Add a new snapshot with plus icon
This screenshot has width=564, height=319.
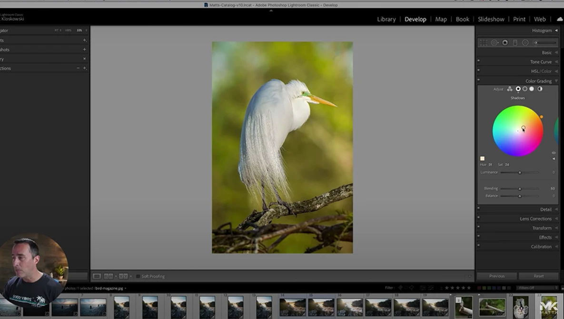coord(85,49)
